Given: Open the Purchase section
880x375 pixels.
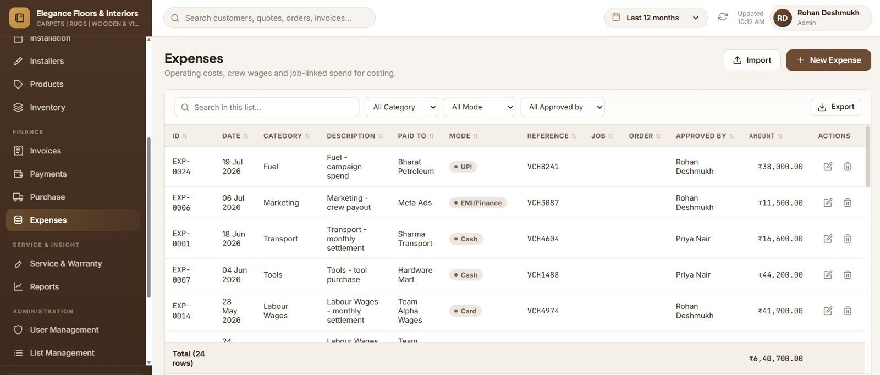Looking at the screenshot, I should click(73, 197).
